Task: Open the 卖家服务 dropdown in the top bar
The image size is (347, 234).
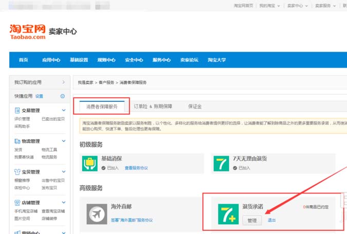Action: pyautogui.click(x=325, y=6)
